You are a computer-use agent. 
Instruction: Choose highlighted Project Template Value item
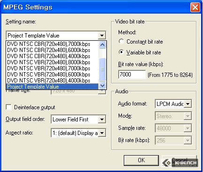(53, 87)
